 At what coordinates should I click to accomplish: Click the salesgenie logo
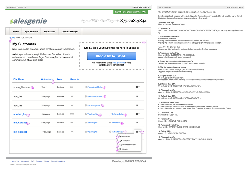tap(28, 21)
